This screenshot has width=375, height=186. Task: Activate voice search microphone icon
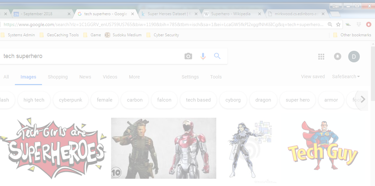[203, 56]
